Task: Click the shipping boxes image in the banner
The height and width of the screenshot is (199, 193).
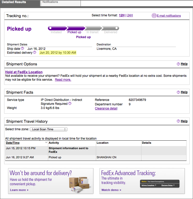Action: [80, 184]
